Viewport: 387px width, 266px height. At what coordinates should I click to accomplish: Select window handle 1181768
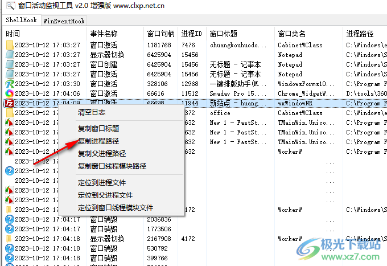tap(159, 45)
